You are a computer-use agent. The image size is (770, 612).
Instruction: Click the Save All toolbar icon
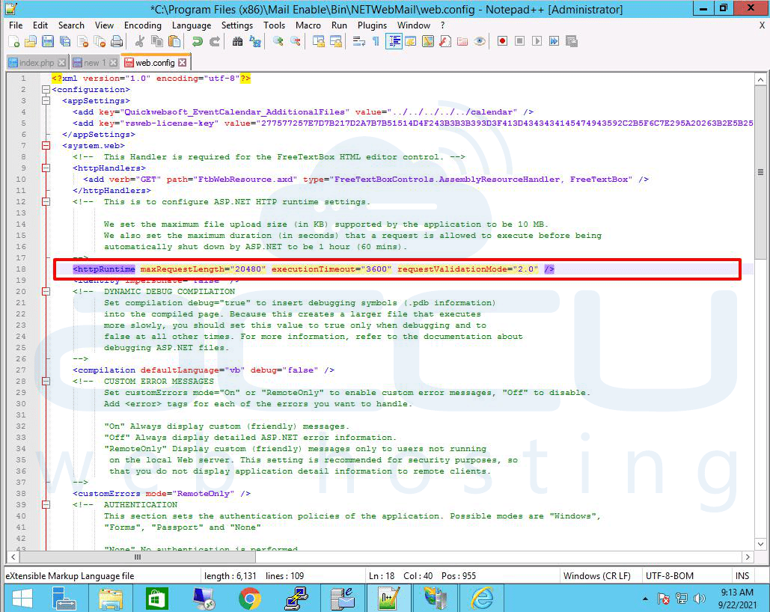click(x=65, y=42)
